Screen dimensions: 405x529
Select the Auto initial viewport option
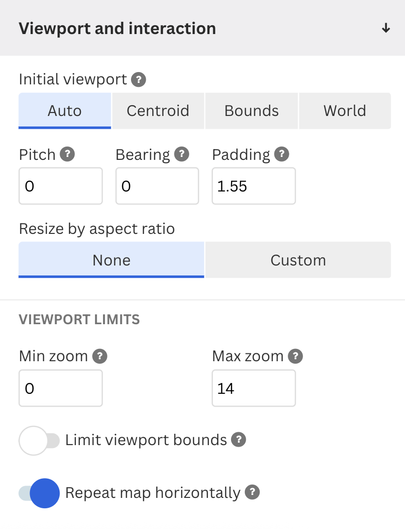65,111
